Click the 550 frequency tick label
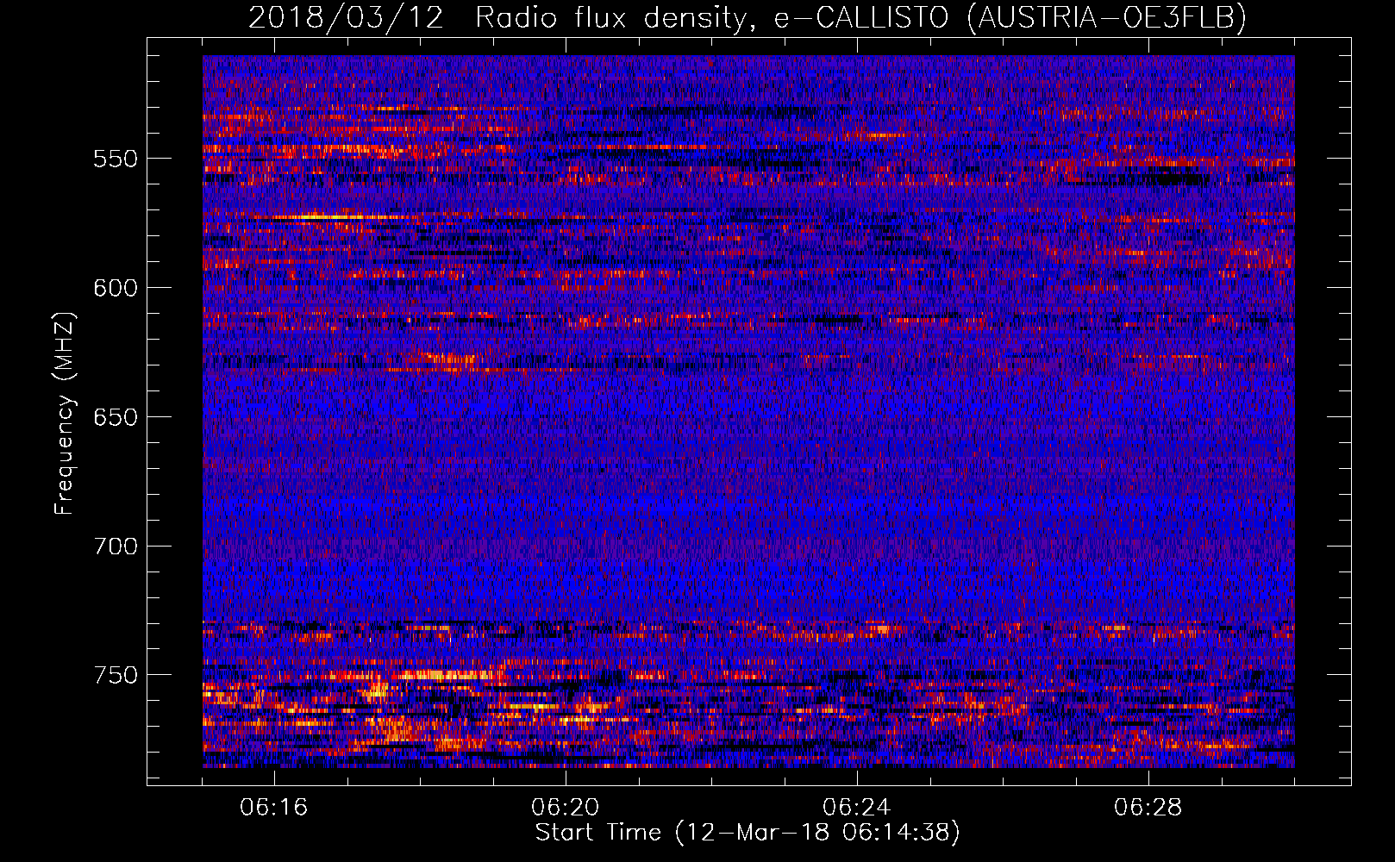The height and width of the screenshot is (862, 1395). pyautogui.click(x=116, y=159)
